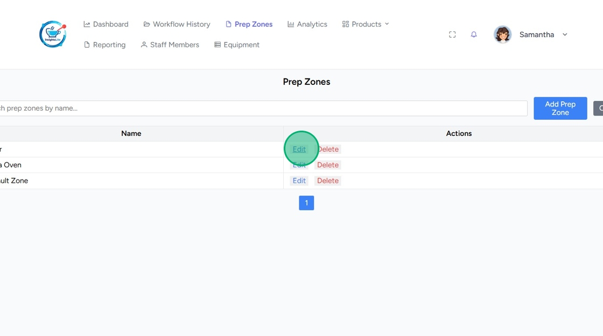Expand the Products dropdown menu
603x336 pixels.
point(366,24)
